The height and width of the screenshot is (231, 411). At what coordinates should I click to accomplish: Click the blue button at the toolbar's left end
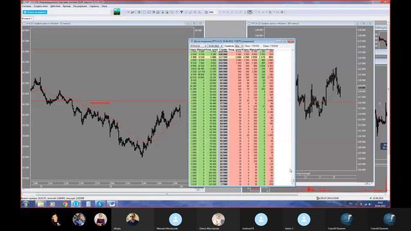point(35,12)
